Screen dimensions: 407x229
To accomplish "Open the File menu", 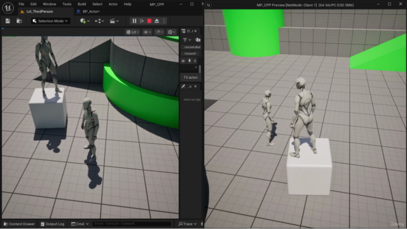I will click(x=21, y=4).
